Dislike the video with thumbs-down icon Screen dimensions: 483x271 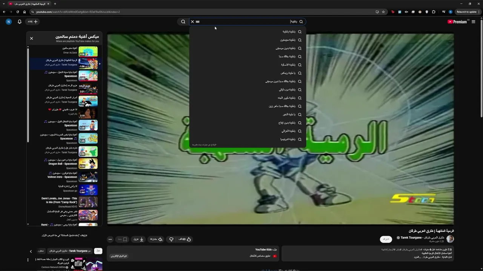point(171,239)
